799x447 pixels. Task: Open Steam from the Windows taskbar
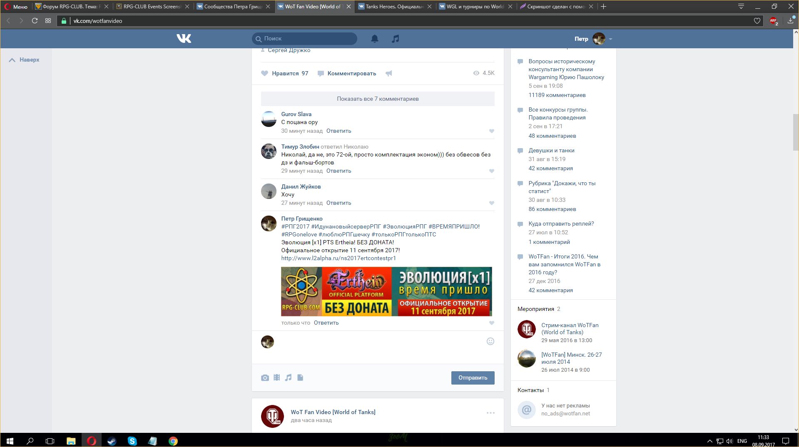112,441
